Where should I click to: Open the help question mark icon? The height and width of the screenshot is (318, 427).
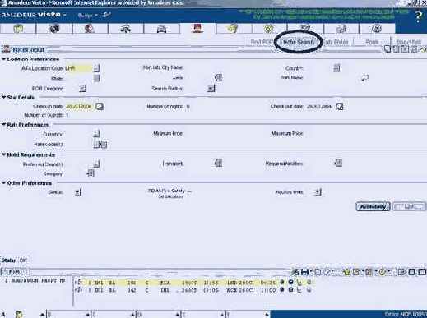click(418, 16)
